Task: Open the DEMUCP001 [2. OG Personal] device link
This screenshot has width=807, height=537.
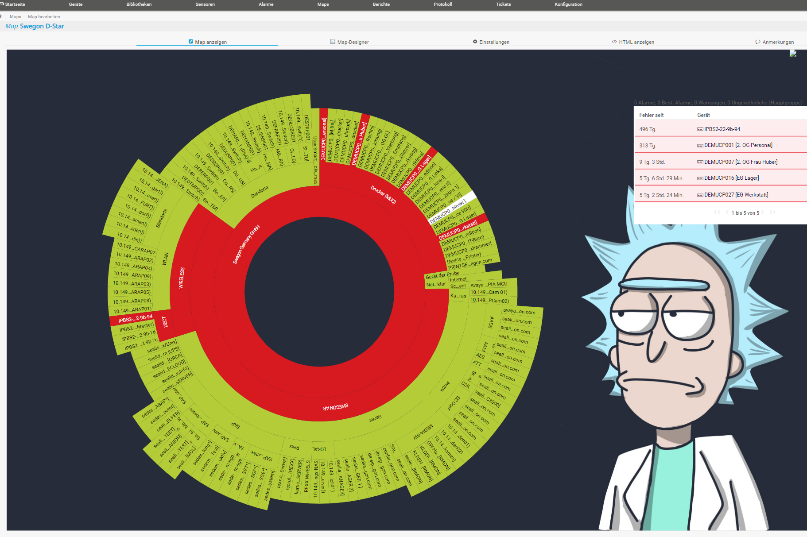Action: click(x=738, y=145)
